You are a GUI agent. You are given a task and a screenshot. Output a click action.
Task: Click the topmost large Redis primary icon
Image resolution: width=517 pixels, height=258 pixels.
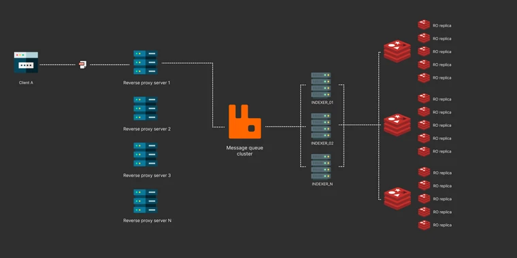point(397,52)
